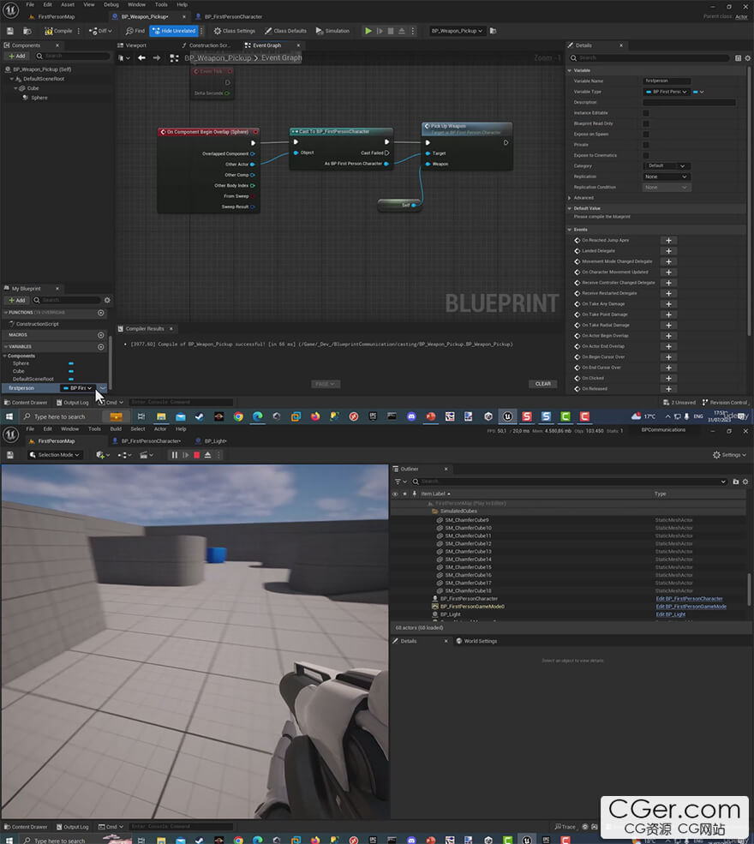
Task: Click the graph forward navigation arrow
Action: click(x=157, y=58)
